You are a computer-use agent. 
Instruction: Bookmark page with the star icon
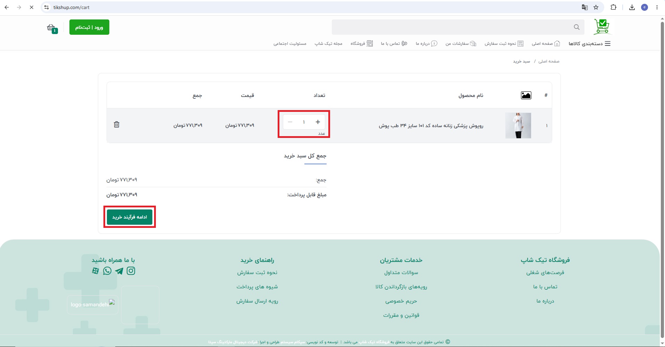coord(596,7)
